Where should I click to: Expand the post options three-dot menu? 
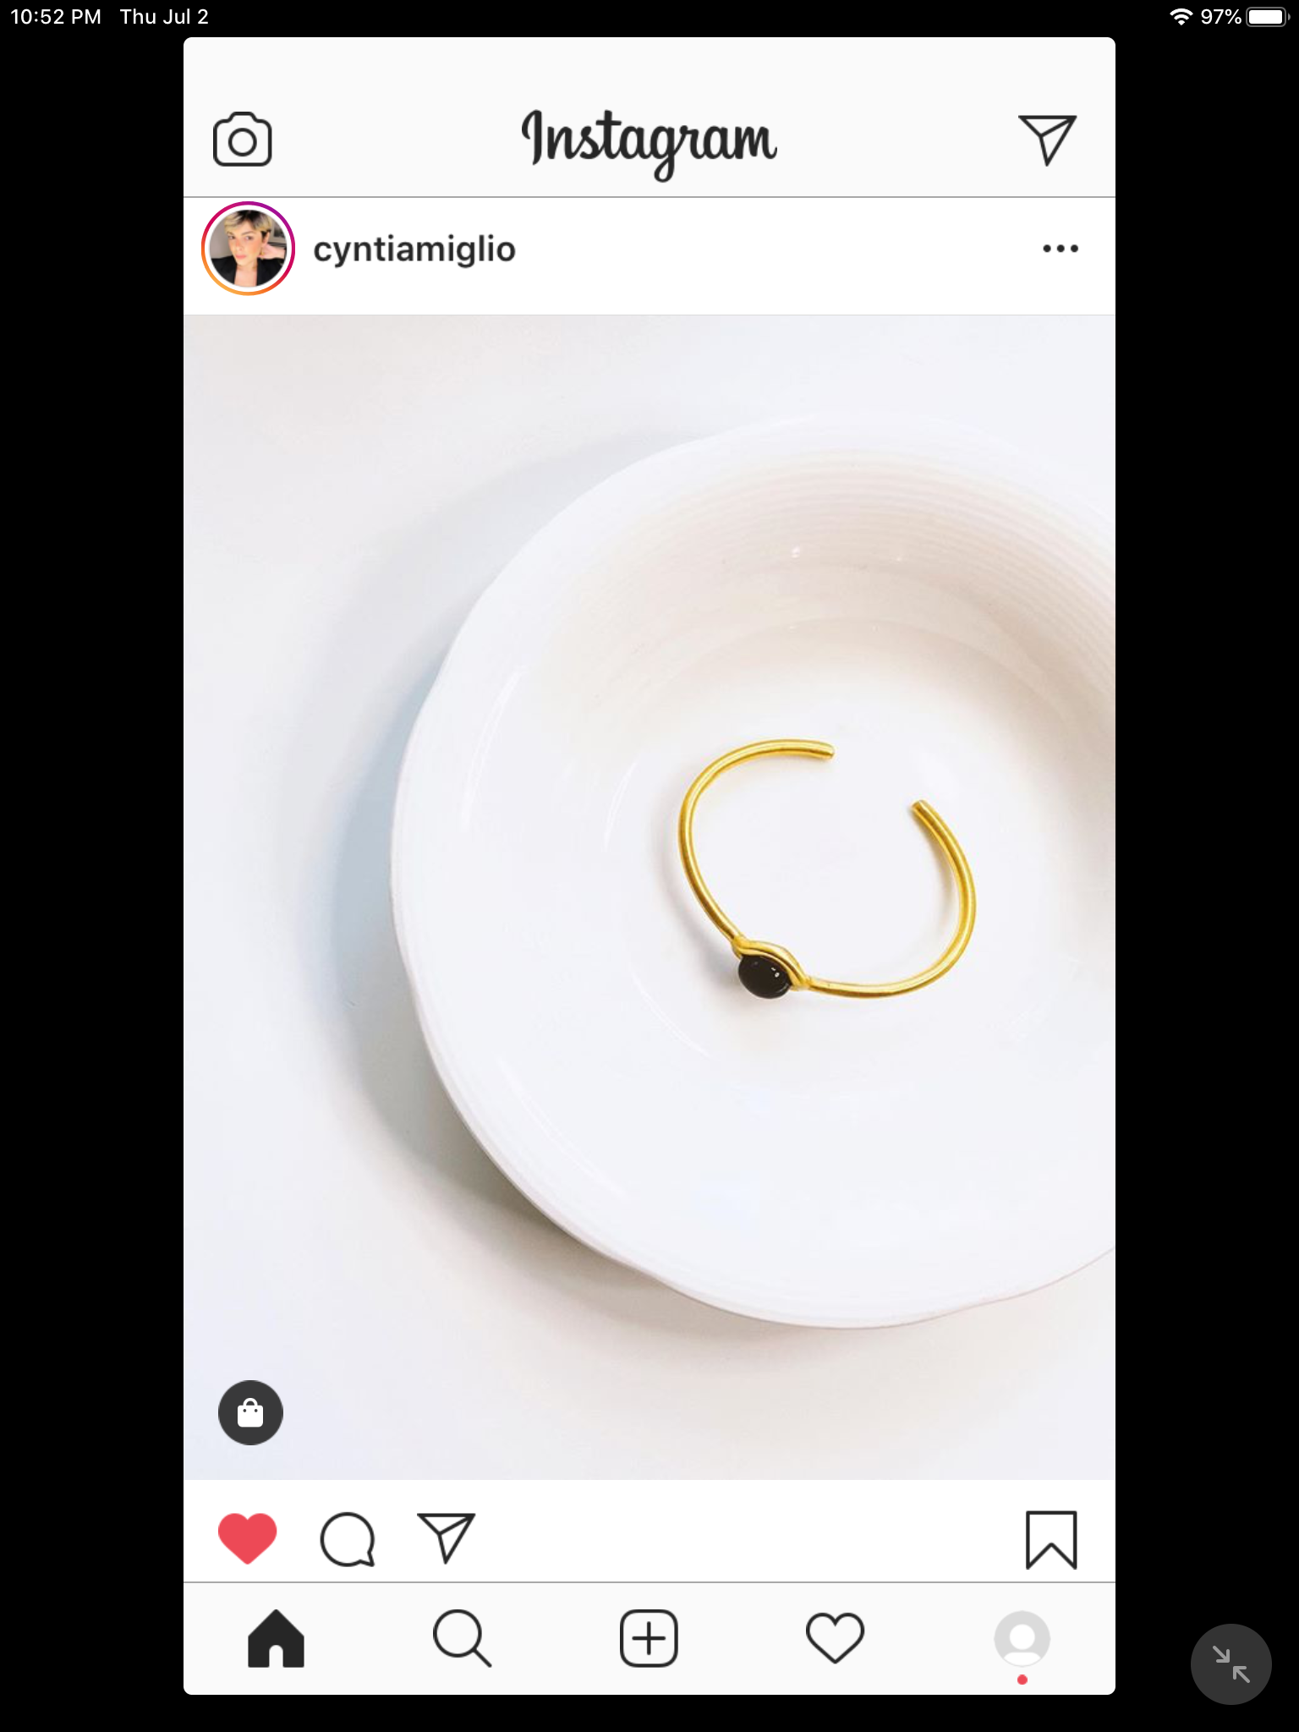(x=1060, y=249)
